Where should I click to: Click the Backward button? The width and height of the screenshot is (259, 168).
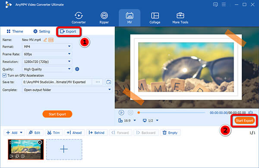(146, 133)
